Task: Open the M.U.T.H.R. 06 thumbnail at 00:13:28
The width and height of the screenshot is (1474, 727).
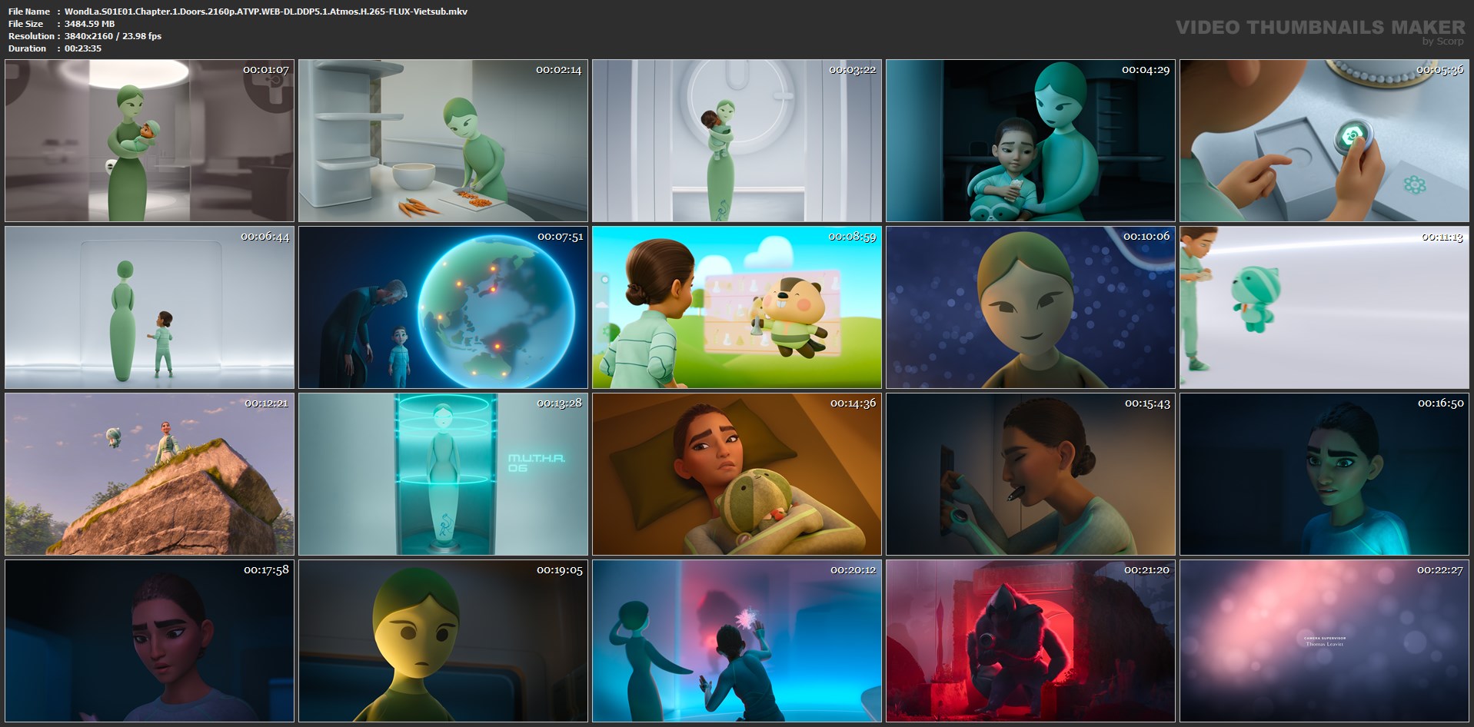Action: 443,474
